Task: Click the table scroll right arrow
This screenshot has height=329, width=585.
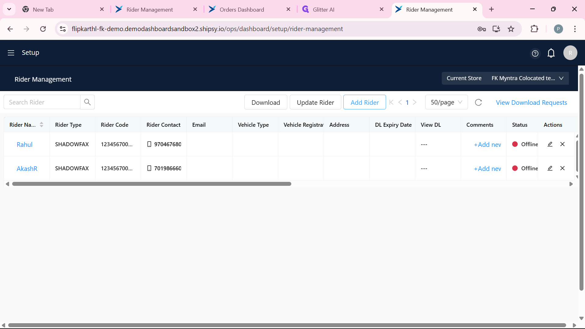Action: [x=571, y=184]
